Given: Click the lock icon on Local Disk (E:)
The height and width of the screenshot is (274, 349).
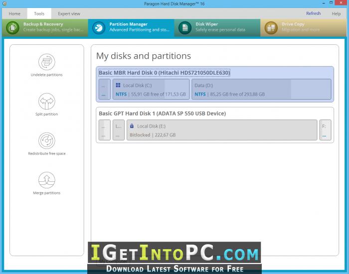Looking at the screenshot, I should pyautogui.click(x=132, y=126).
